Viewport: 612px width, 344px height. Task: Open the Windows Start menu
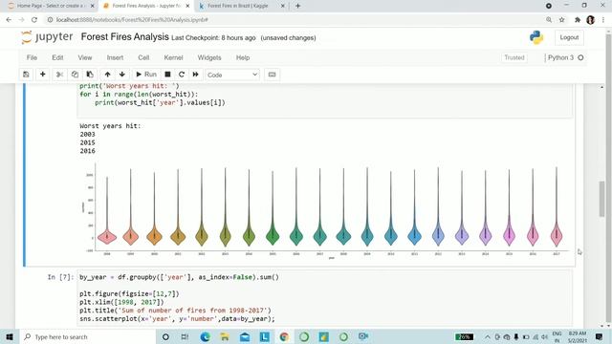[x=10, y=336]
